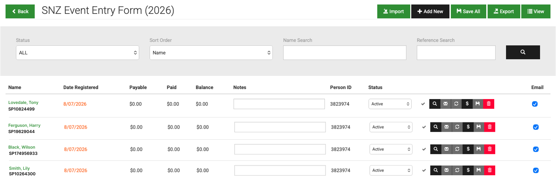Click the dollar icon for Smith, Lily

pyautogui.click(x=468, y=170)
